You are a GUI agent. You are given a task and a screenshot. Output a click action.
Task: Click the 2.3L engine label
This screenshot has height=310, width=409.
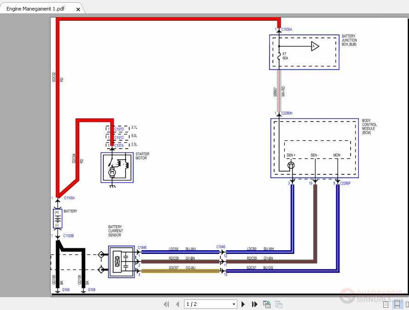pyautogui.click(x=134, y=144)
